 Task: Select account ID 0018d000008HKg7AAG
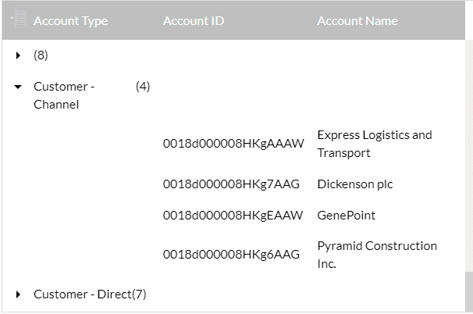231,184
